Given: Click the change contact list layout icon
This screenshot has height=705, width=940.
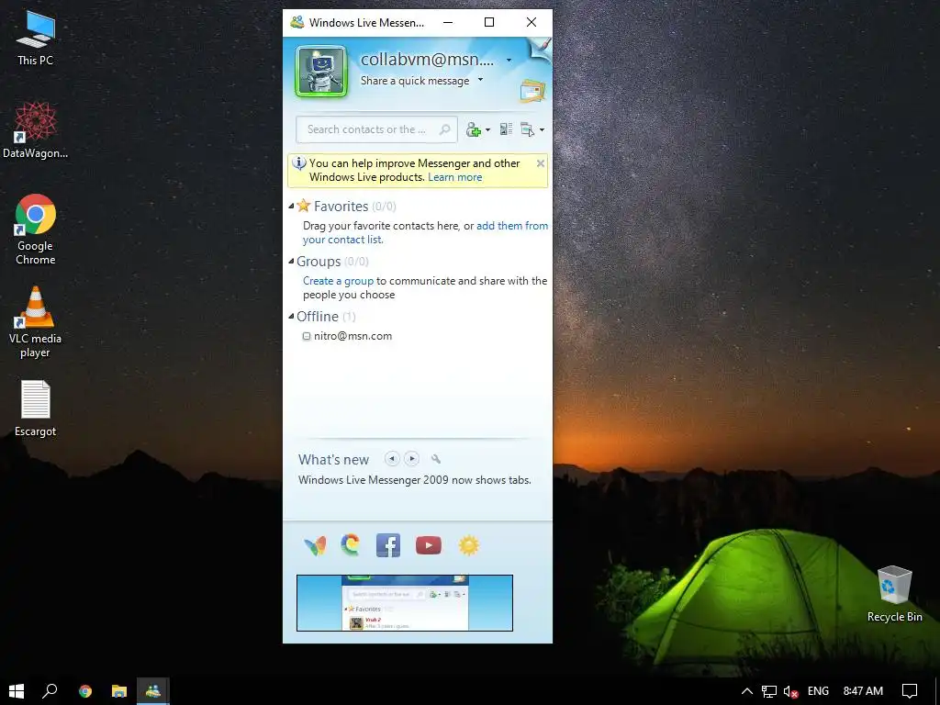Looking at the screenshot, I should point(506,129).
